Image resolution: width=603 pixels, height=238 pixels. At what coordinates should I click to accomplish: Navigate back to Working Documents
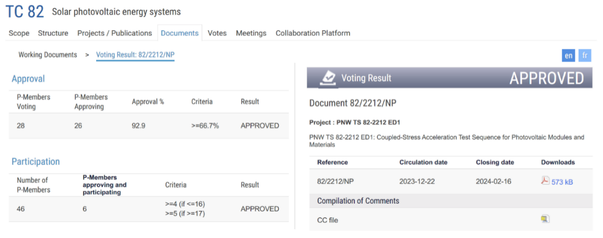click(x=48, y=55)
